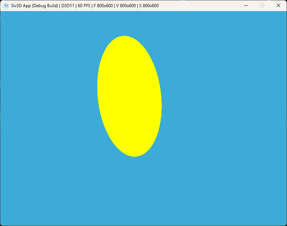
Task: Close the Siv3D App window
Action: tap(278, 5)
